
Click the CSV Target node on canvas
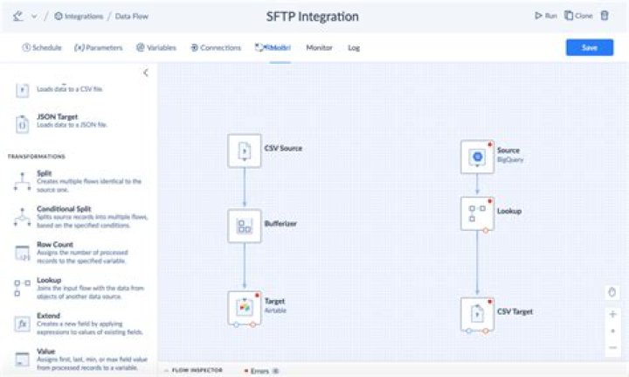click(477, 314)
